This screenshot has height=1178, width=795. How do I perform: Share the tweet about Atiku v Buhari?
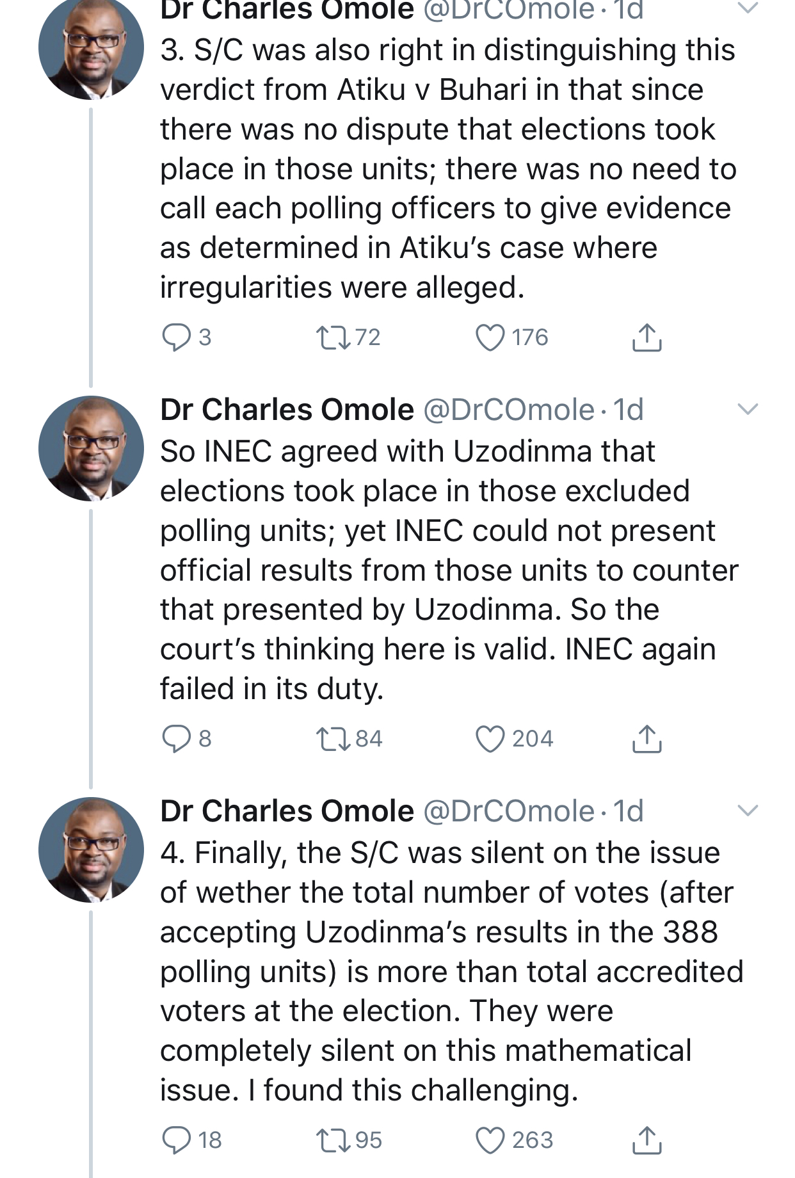tap(646, 337)
